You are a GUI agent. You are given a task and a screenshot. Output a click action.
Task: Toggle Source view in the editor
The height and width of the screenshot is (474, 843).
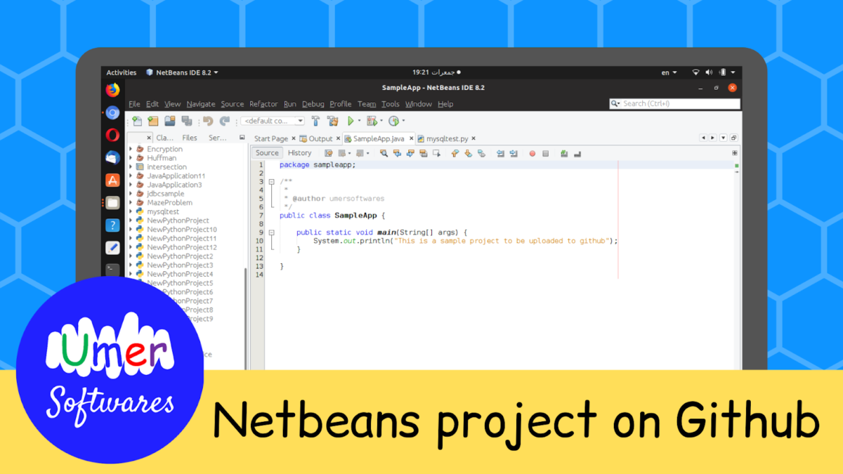267,153
